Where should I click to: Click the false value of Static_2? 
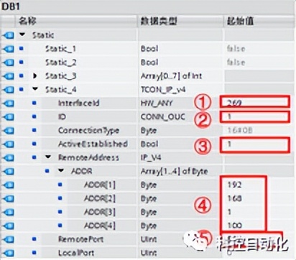coord(236,62)
